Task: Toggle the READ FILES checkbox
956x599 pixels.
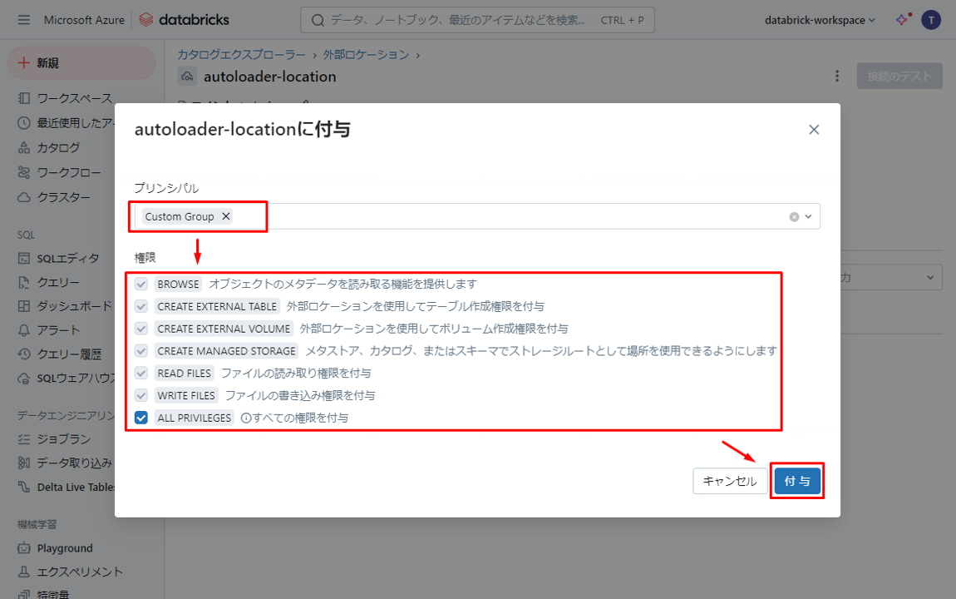Action: pyautogui.click(x=141, y=374)
